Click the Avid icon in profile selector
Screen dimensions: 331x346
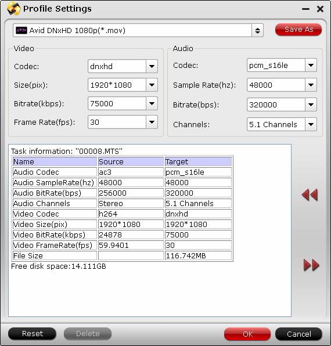pyautogui.click(x=21, y=30)
